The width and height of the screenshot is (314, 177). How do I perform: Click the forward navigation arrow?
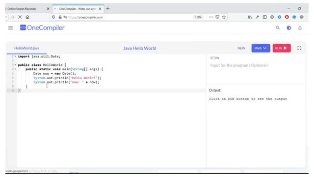point(13,17)
